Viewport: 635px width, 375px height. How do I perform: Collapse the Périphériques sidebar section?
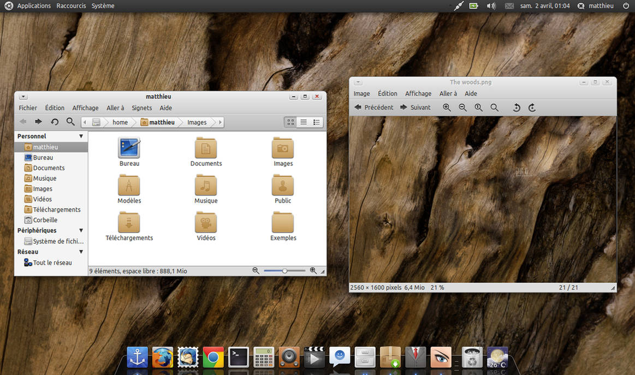[x=81, y=230]
